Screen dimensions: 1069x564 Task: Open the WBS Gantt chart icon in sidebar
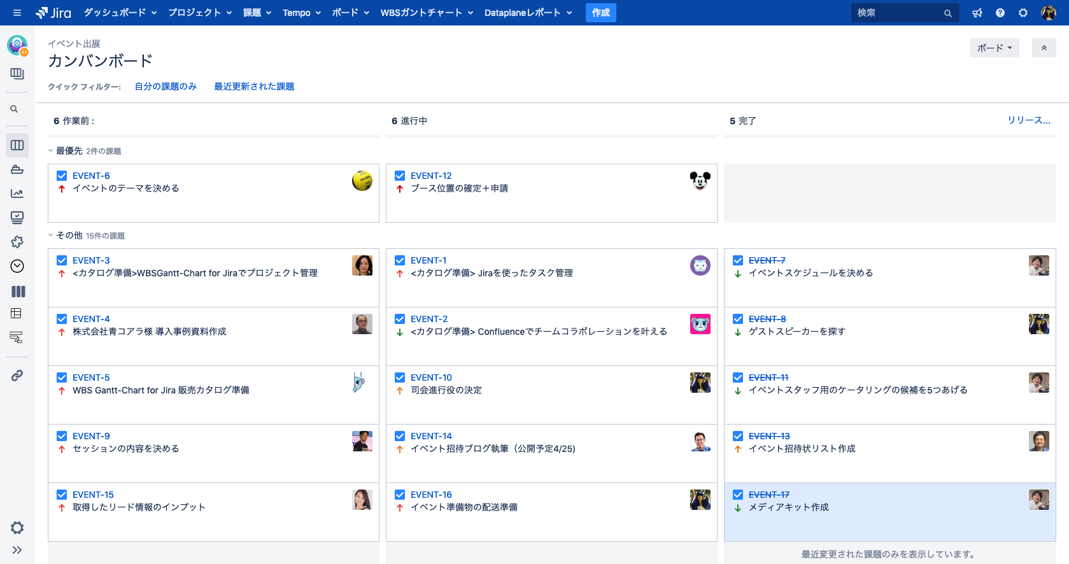17,337
